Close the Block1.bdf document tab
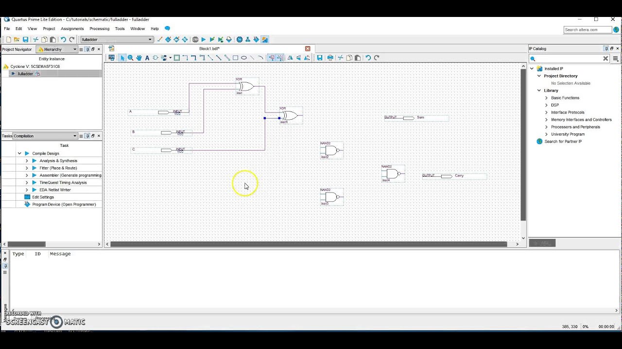This screenshot has width=622, height=349. click(308, 48)
